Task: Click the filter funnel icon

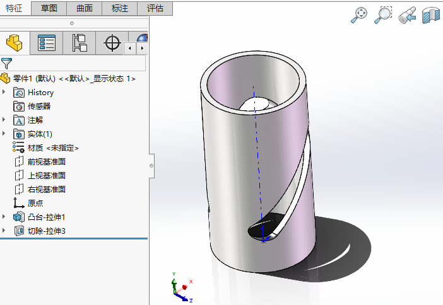Action: click(x=7, y=63)
